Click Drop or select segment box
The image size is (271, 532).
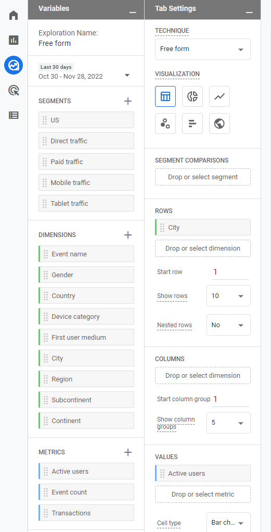coord(203,177)
